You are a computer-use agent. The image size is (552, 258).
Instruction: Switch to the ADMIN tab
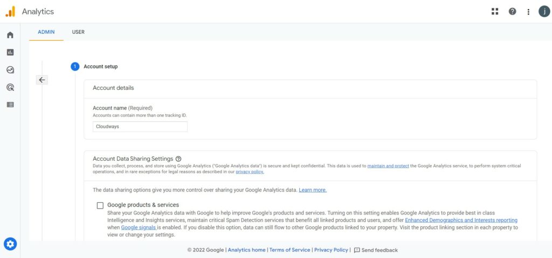[x=46, y=32]
